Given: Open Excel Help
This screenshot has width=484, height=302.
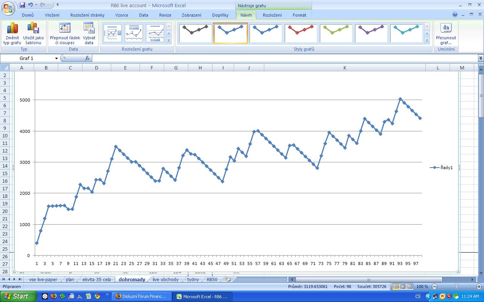Looking at the screenshot, I should coord(455,15).
